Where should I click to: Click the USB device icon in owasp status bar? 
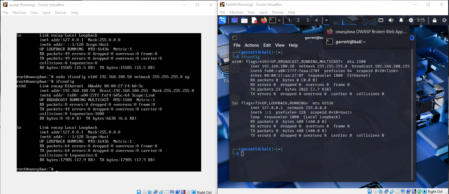click(161, 192)
